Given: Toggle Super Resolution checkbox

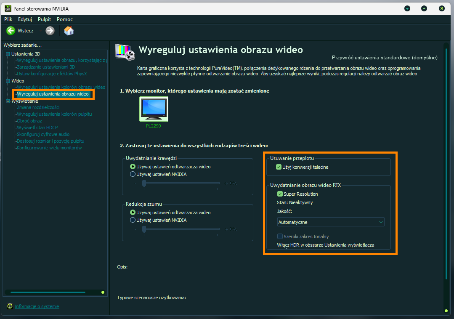Looking at the screenshot, I should (x=280, y=194).
